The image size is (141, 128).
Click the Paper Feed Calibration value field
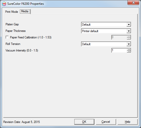(119, 37)
